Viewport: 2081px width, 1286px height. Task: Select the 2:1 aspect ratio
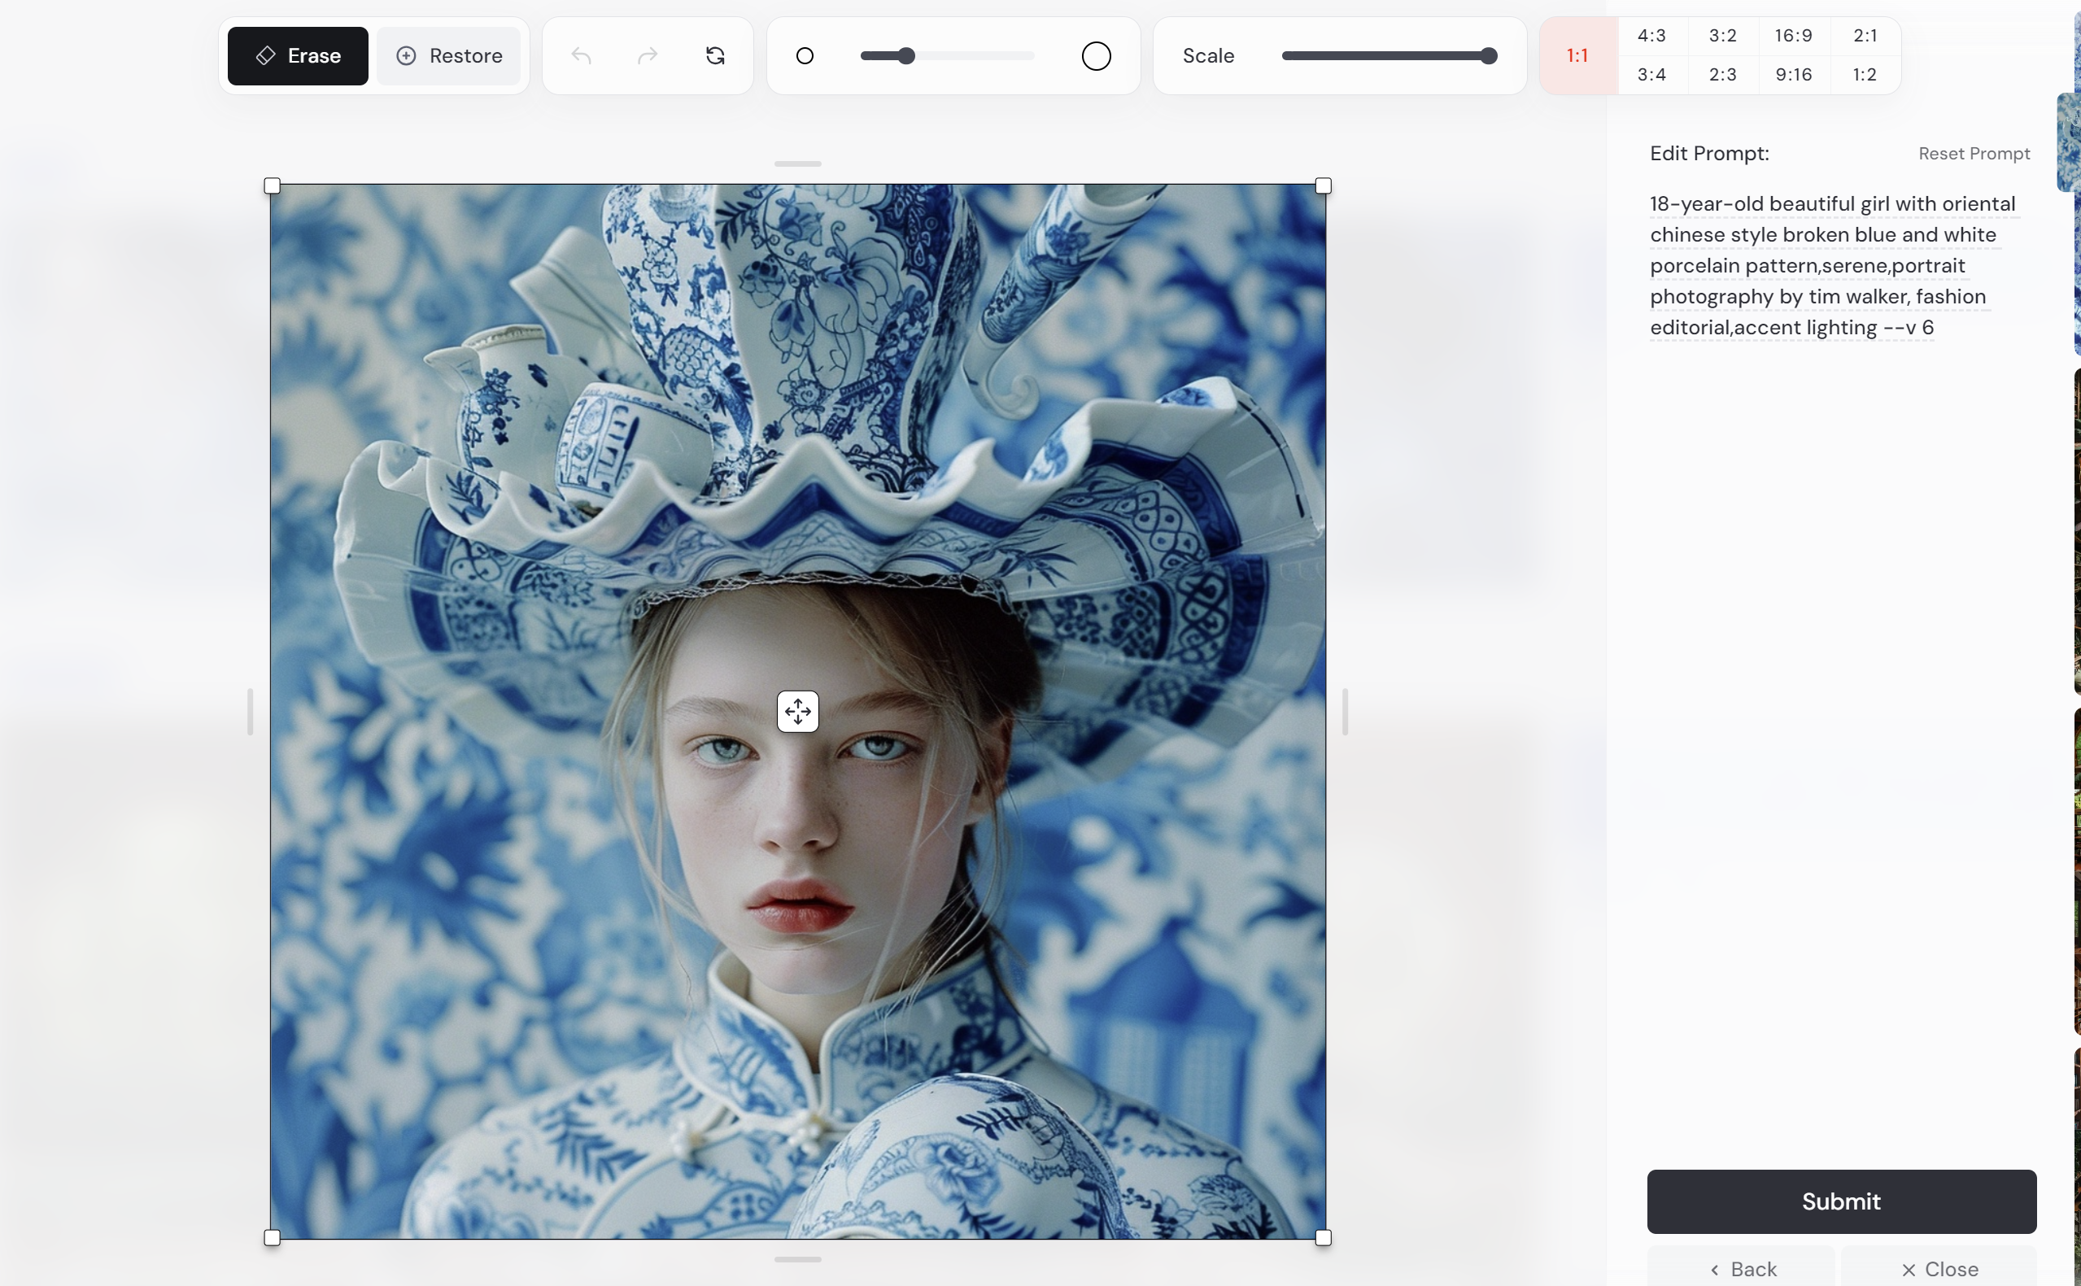tap(1865, 35)
